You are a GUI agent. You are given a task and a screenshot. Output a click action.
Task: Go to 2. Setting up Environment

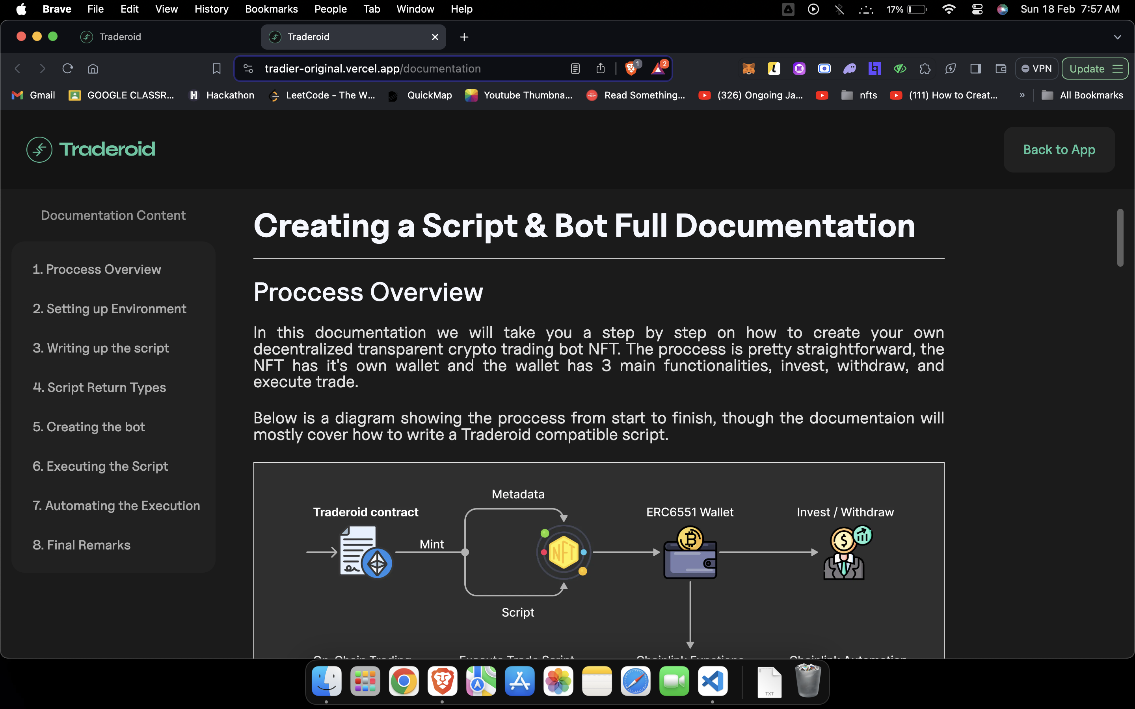coord(109,308)
